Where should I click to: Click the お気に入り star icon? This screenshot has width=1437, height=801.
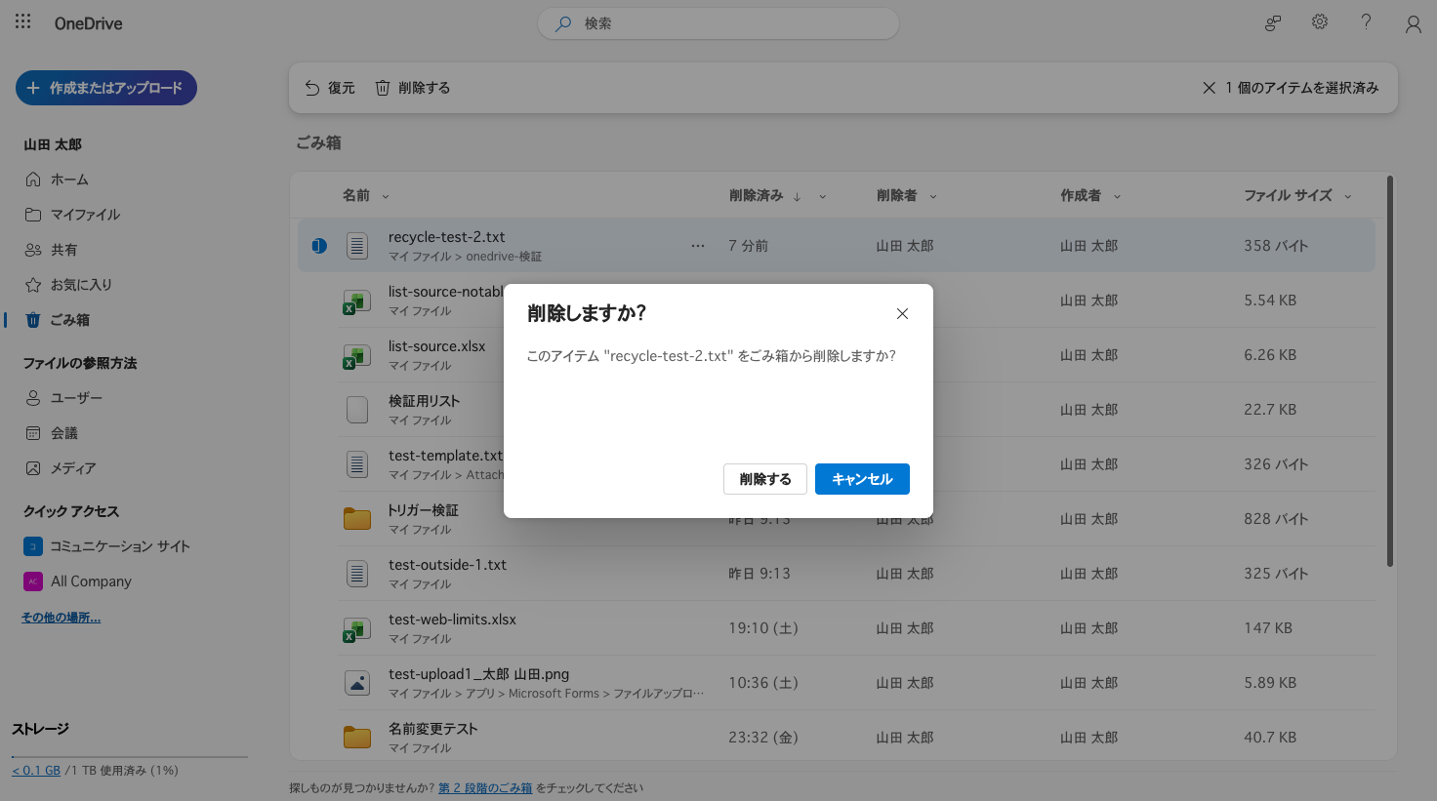point(33,285)
